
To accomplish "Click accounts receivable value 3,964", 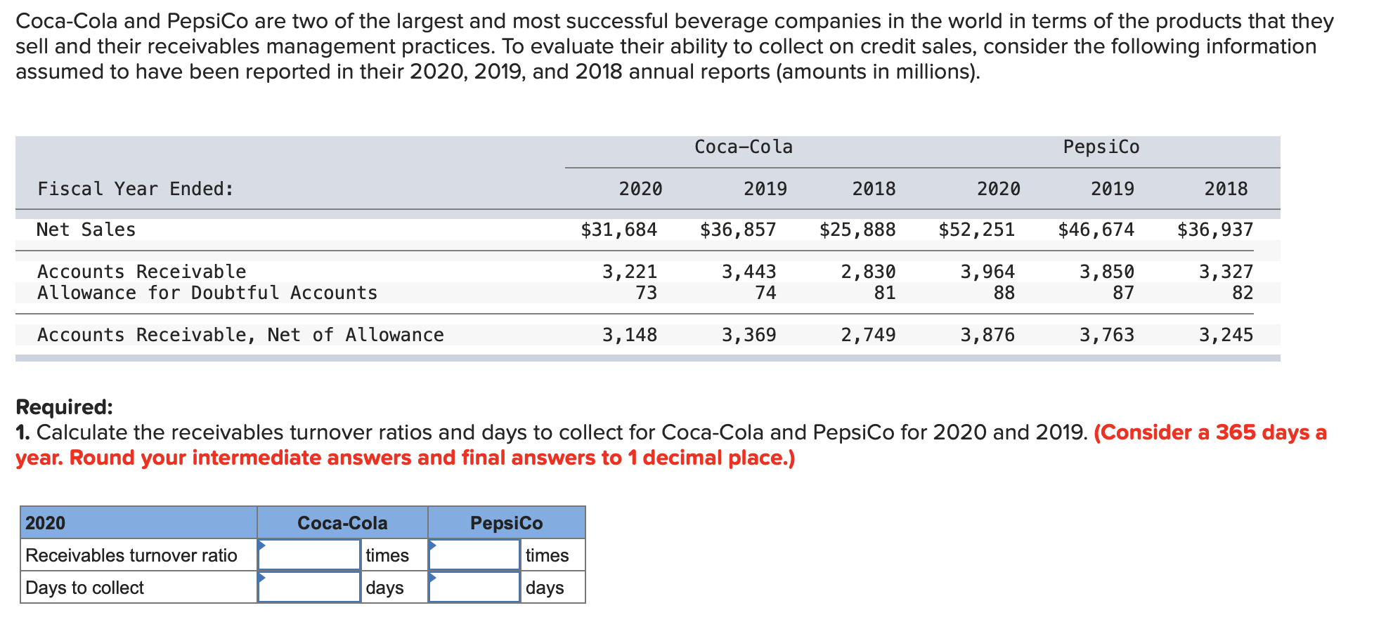I will coord(988,272).
